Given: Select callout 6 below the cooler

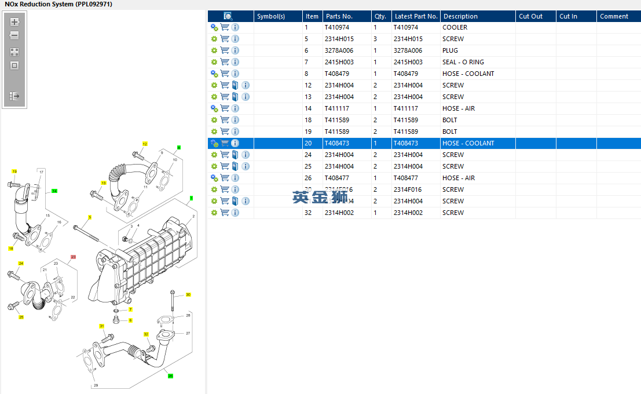Looking at the screenshot, I should pyautogui.click(x=130, y=320).
